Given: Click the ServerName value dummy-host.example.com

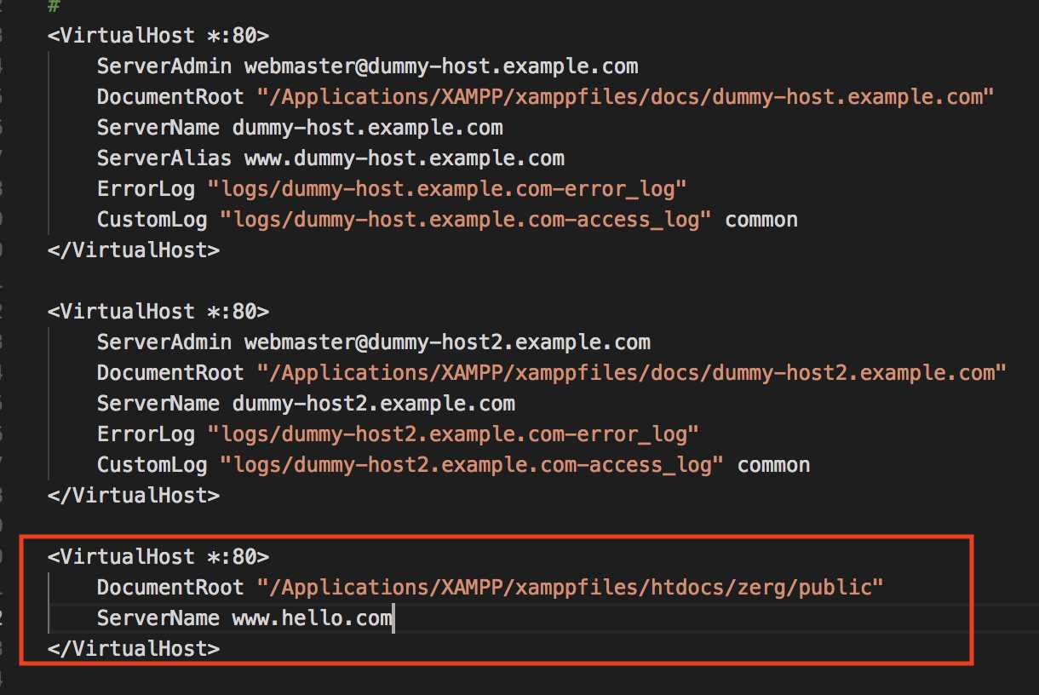Looking at the screenshot, I should click(x=367, y=128).
